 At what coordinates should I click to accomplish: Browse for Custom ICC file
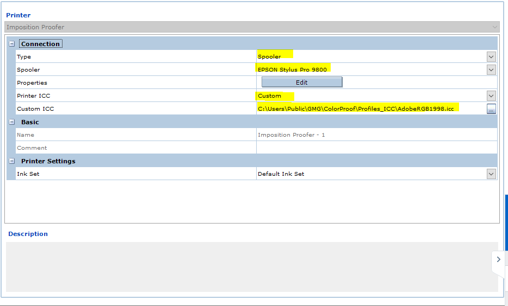(x=491, y=109)
